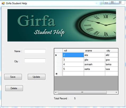Click the Girfa Student Help banner image
The image size is (126, 108).
tap(62, 25)
